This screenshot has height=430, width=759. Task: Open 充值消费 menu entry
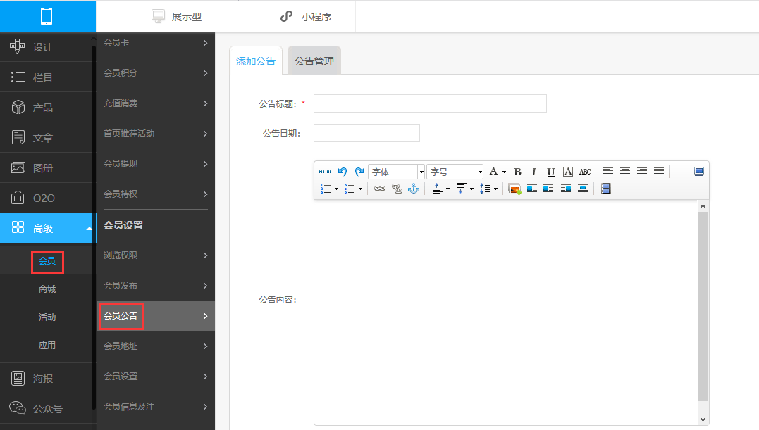pyautogui.click(x=155, y=103)
